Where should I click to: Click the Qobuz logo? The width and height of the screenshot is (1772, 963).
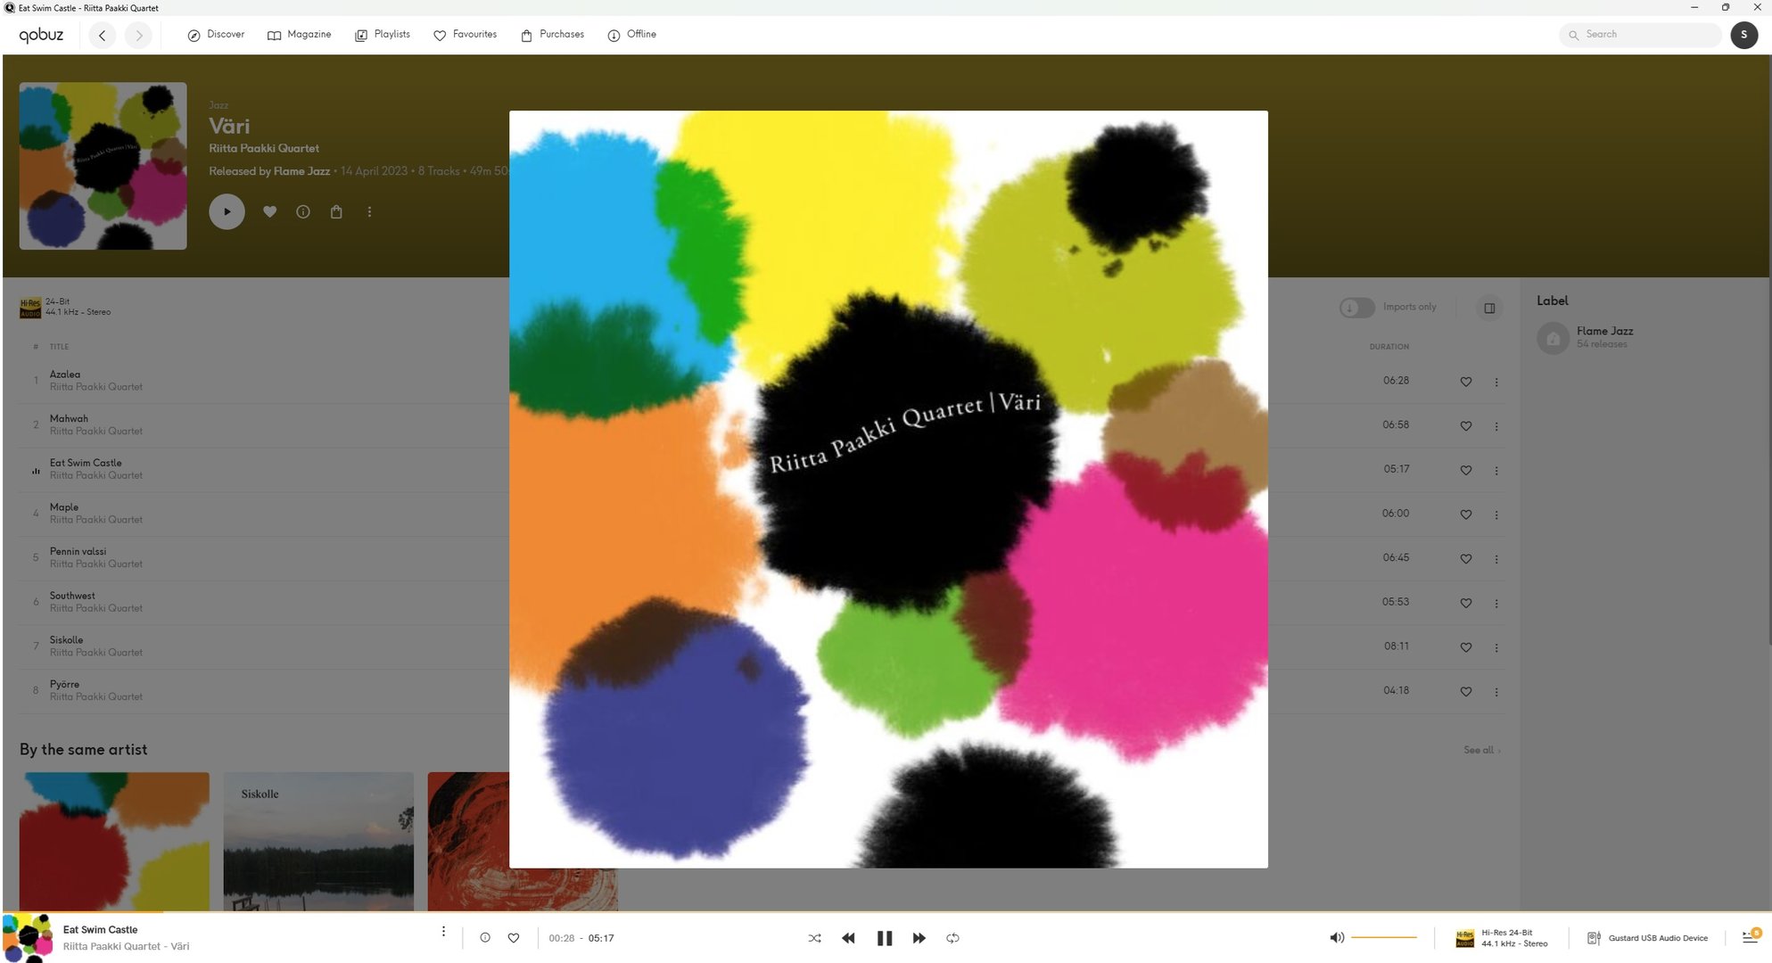[x=41, y=35]
